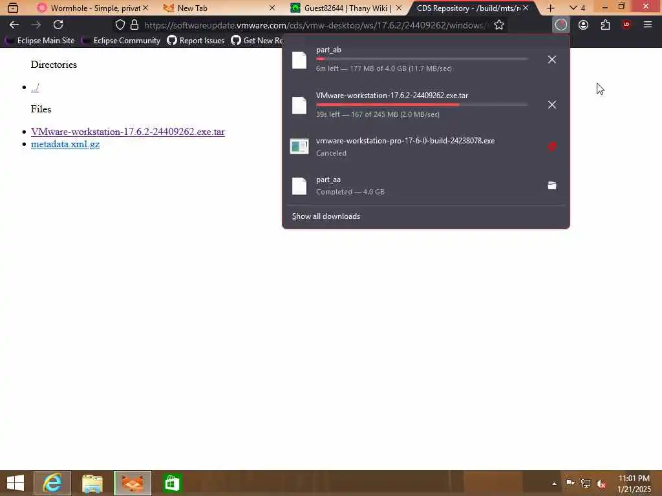Open the Eclipse Community bookmark

(x=121, y=41)
